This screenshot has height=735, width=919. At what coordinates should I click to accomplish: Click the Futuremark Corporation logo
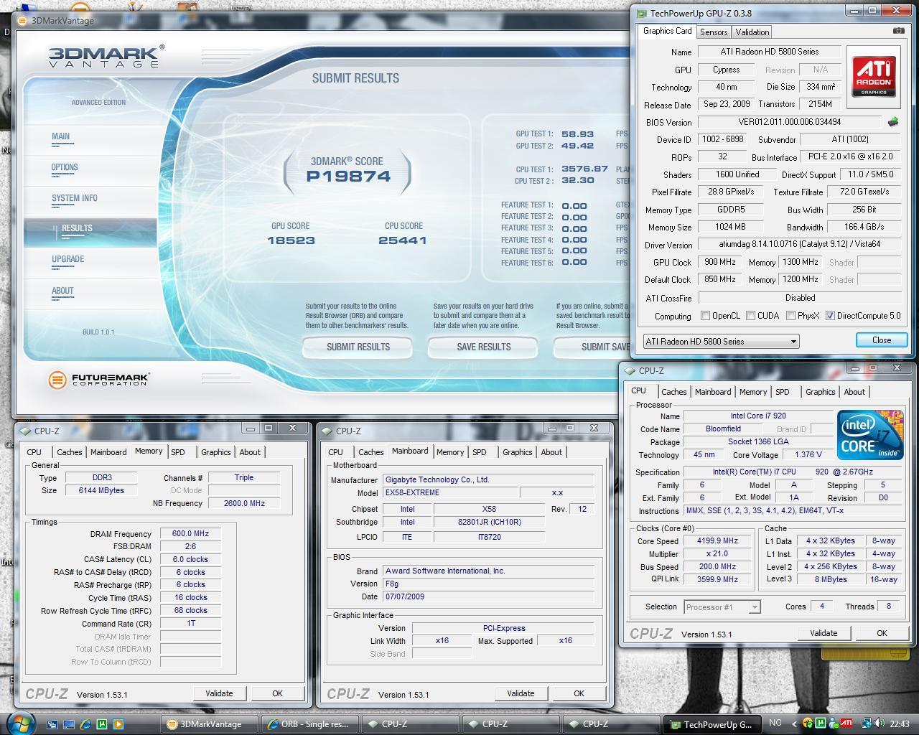point(99,379)
